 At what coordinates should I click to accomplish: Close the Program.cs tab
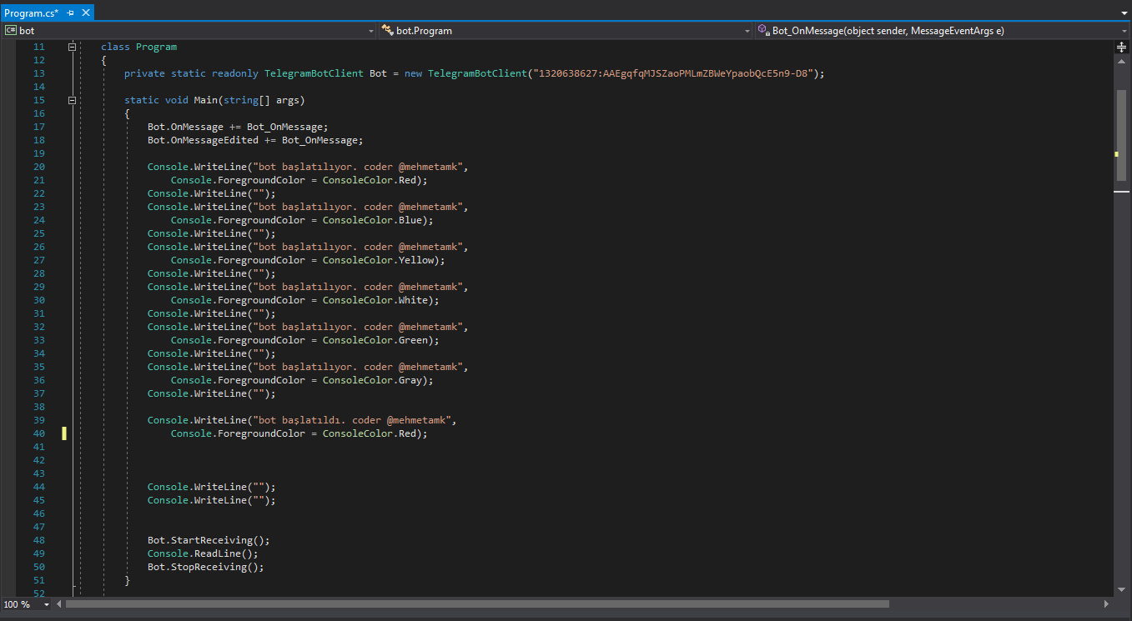coord(84,13)
